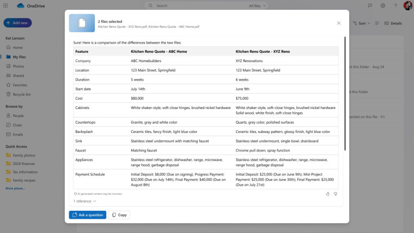Click the Photos image icon
Viewport: 414px width, 233px height.
point(9,66)
